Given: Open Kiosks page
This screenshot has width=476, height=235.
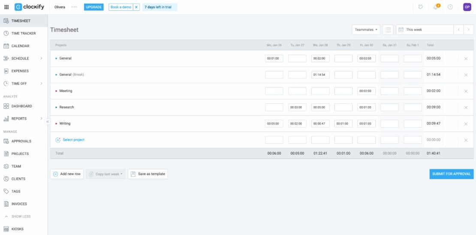Looking at the screenshot, I should click(x=24, y=229).
